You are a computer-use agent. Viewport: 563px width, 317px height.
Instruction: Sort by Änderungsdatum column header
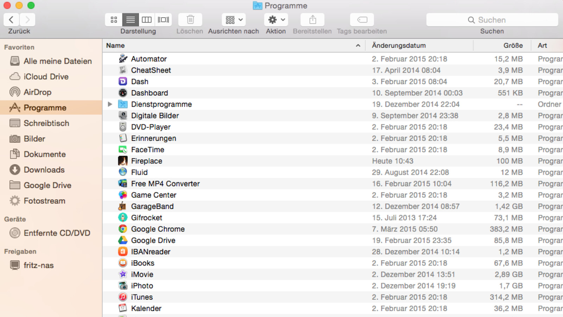(x=419, y=45)
